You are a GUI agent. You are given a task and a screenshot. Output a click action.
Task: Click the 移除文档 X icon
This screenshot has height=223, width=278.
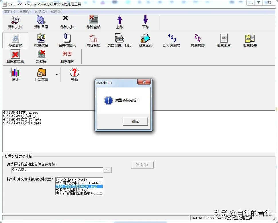(x=65, y=18)
